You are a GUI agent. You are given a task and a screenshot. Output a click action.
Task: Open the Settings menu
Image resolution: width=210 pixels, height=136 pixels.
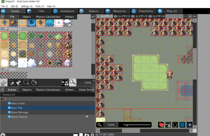pyautogui.click(x=27, y=6)
